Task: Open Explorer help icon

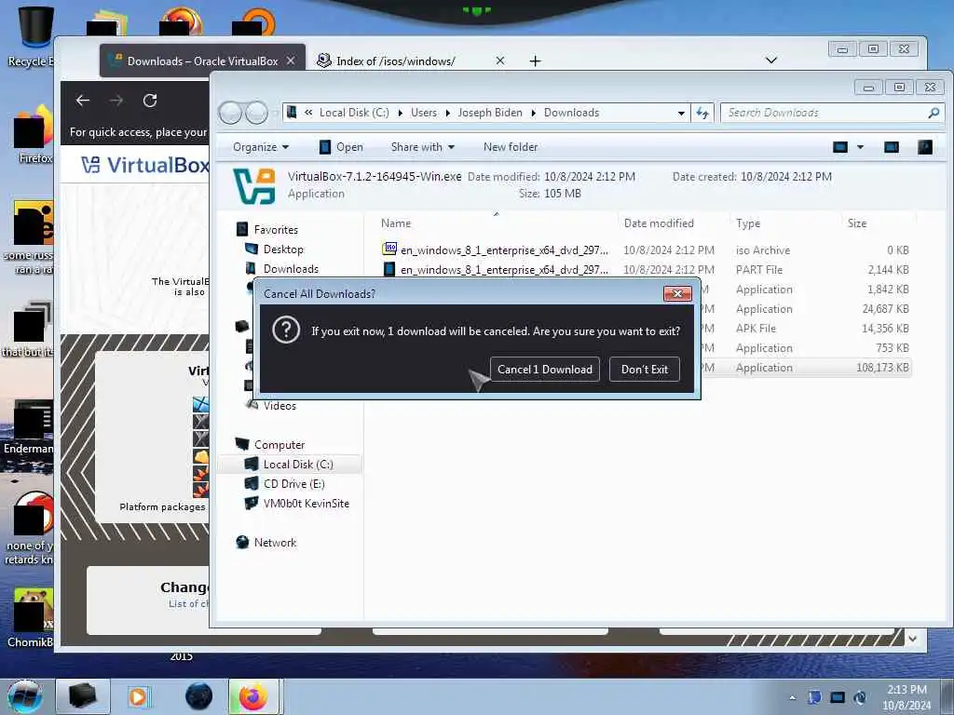Action: coord(925,147)
